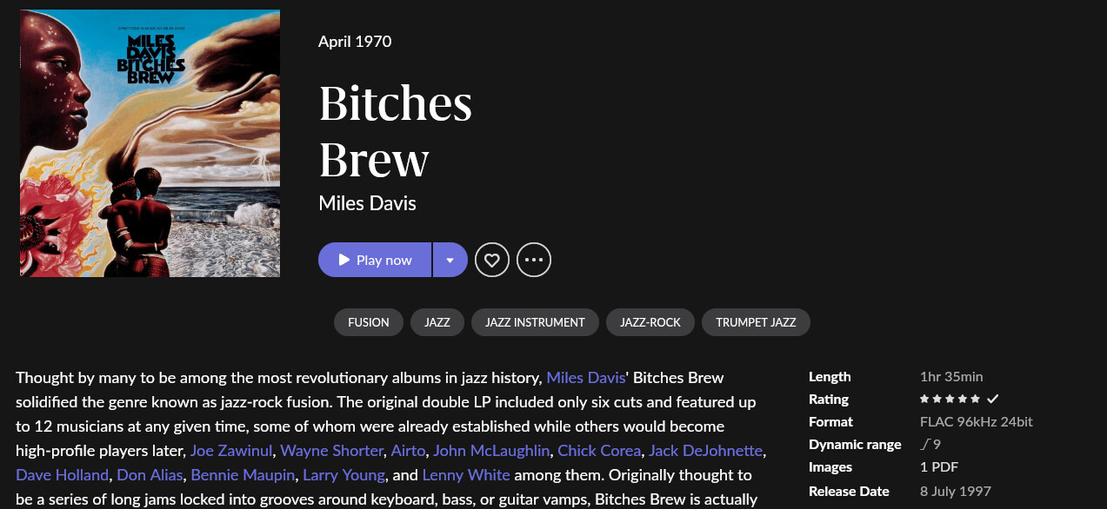The image size is (1107, 509).
Task: Set the album rating using the stars
Action: point(948,399)
